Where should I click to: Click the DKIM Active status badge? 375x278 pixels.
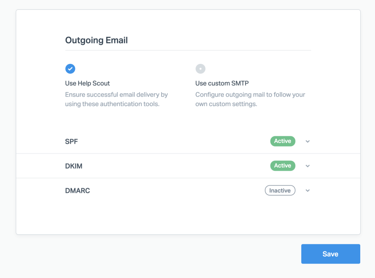(282, 166)
